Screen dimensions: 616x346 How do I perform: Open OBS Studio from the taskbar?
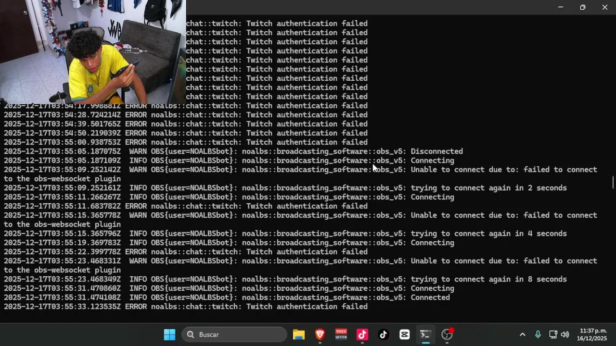point(447,334)
